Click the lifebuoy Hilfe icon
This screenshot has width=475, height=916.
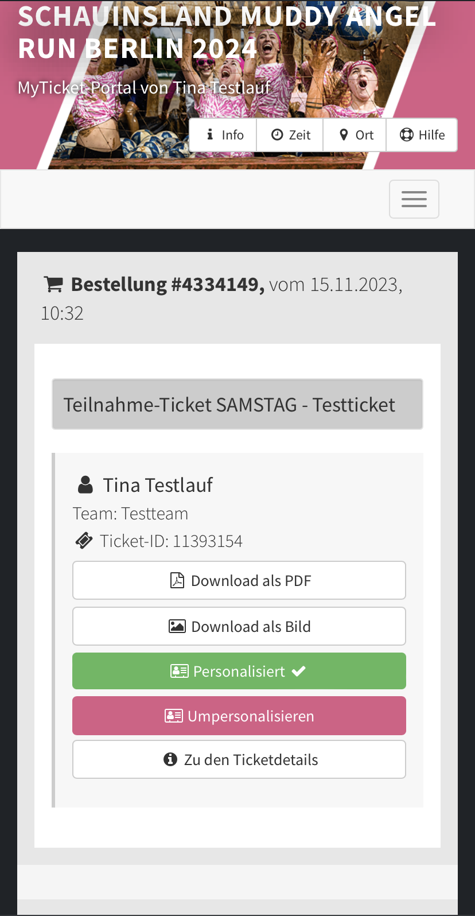tap(407, 135)
